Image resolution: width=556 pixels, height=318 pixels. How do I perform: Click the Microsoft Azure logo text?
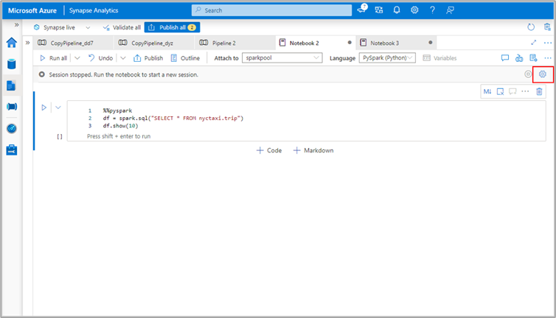pyautogui.click(x=32, y=10)
